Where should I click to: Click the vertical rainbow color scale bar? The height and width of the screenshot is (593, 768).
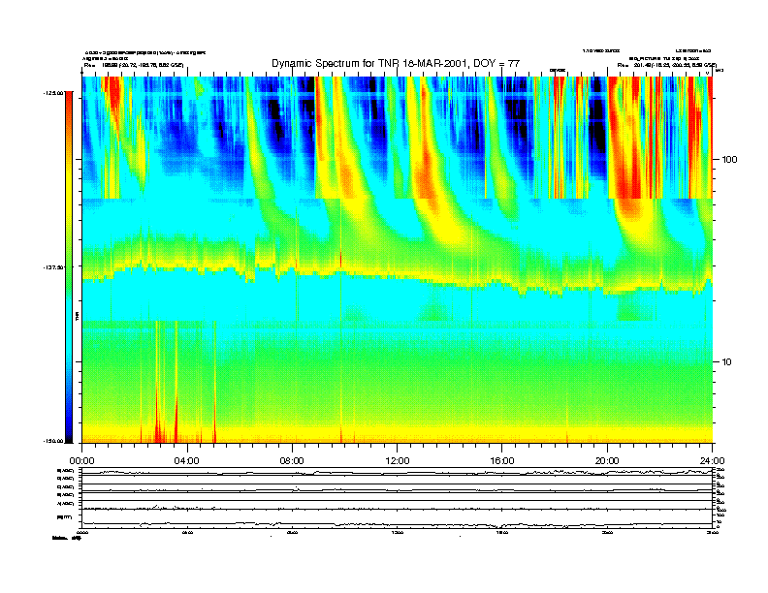(x=69, y=267)
